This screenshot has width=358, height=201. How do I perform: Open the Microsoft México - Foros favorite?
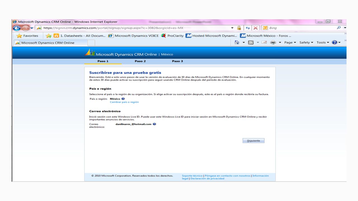click(266, 36)
